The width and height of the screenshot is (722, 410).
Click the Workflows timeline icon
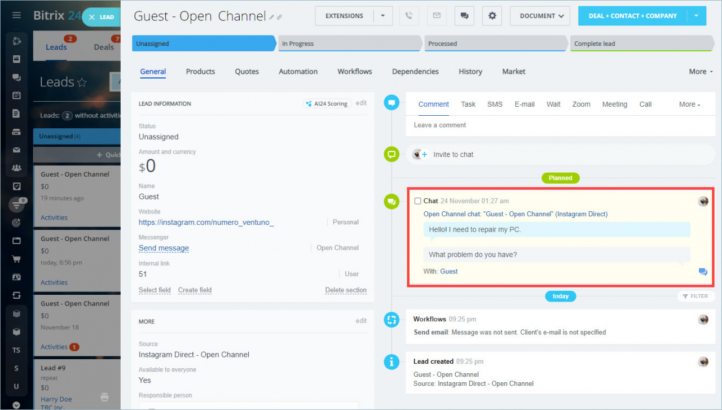click(x=391, y=320)
